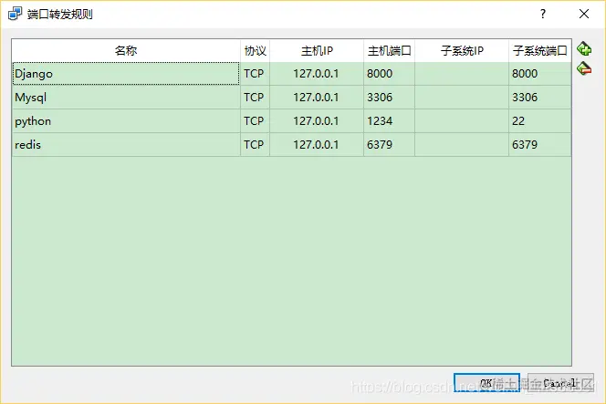The height and width of the screenshot is (404, 606).
Task: Select the python rule name cell
Action: [x=126, y=121]
